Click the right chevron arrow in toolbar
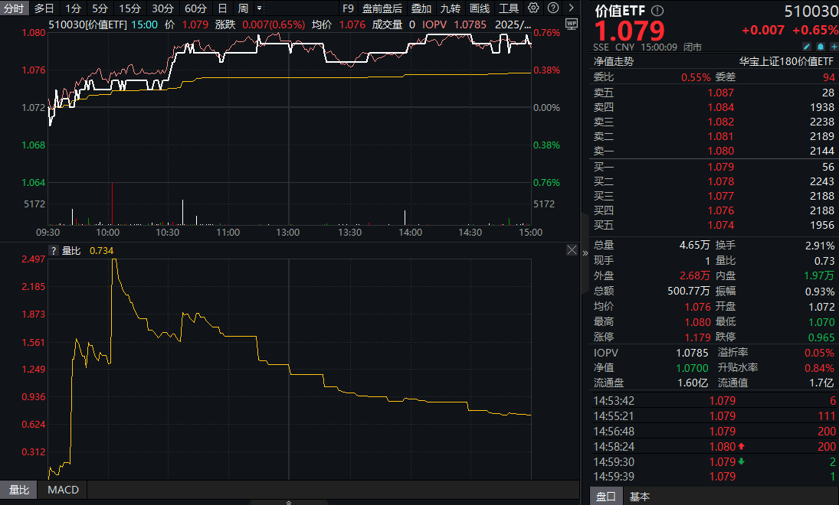This screenshot has width=839, height=505. [x=571, y=8]
